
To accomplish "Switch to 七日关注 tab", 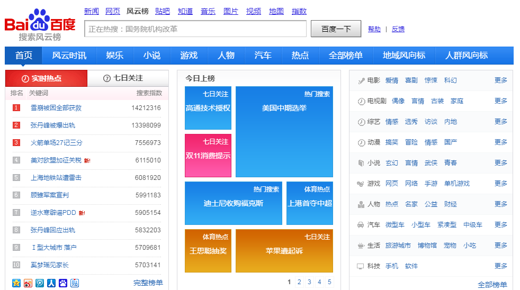I will [x=128, y=78].
